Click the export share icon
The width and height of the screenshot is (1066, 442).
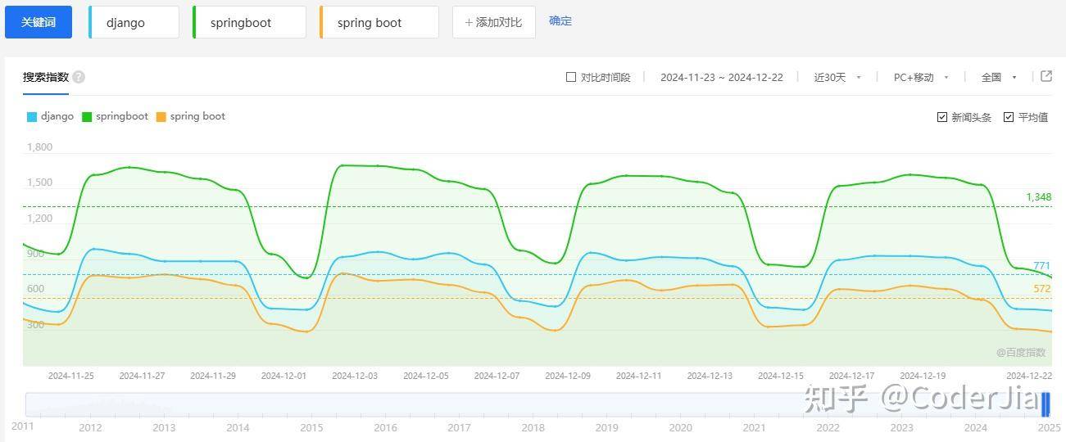point(1046,76)
